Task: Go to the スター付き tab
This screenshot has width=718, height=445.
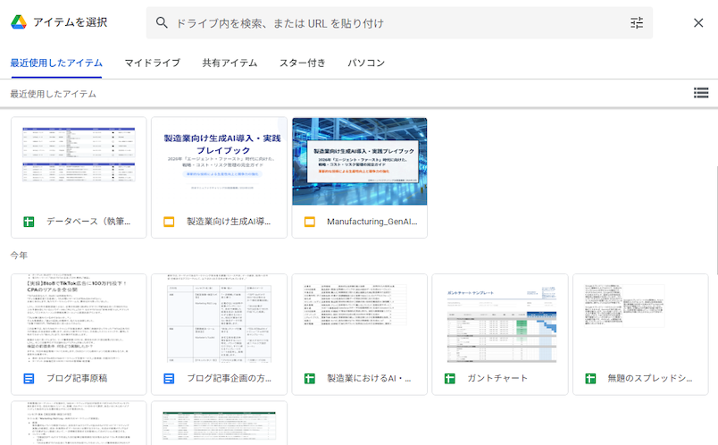Action: click(302, 63)
